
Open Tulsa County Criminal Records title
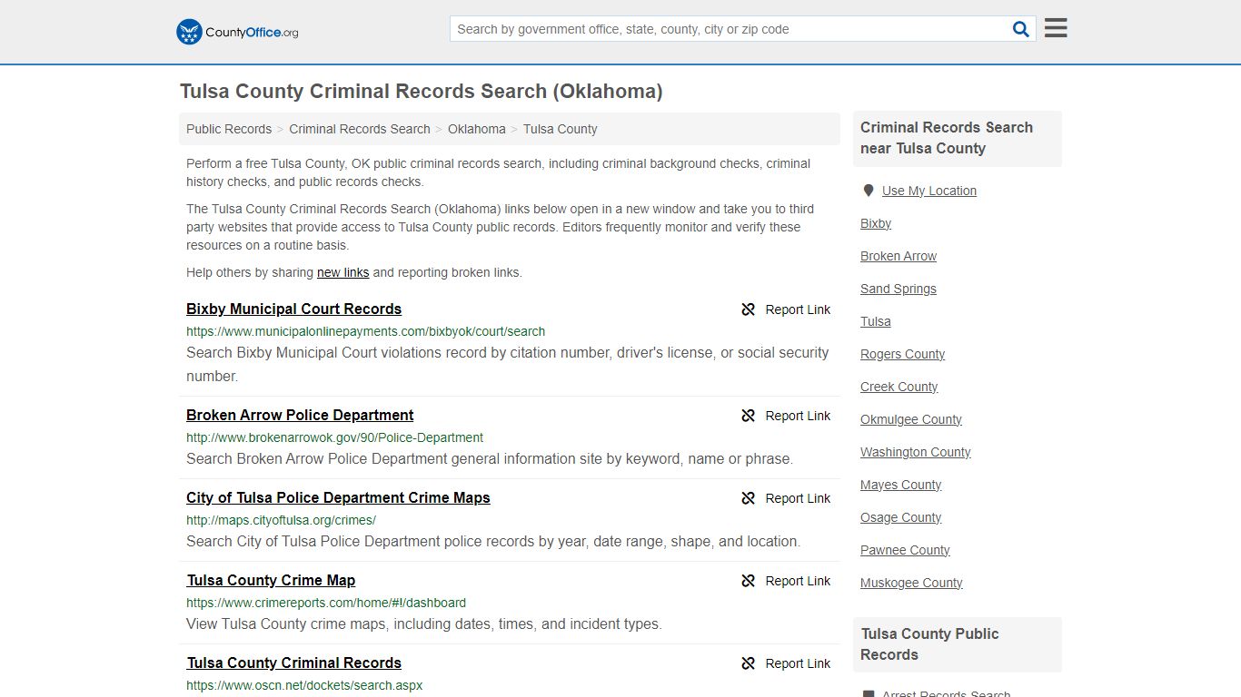(x=293, y=663)
